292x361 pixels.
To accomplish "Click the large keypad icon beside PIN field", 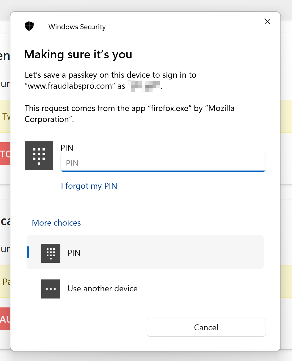I will coord(39,156).
